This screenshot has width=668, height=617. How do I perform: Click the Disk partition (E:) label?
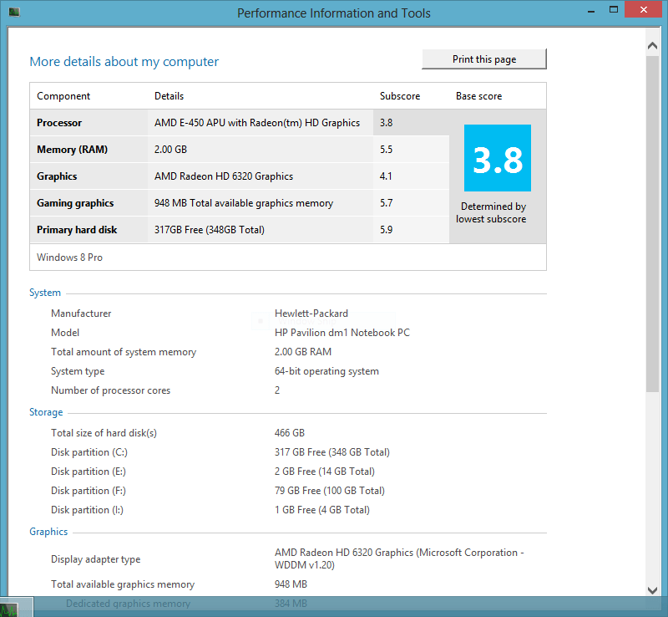click(x=89, y=472)
